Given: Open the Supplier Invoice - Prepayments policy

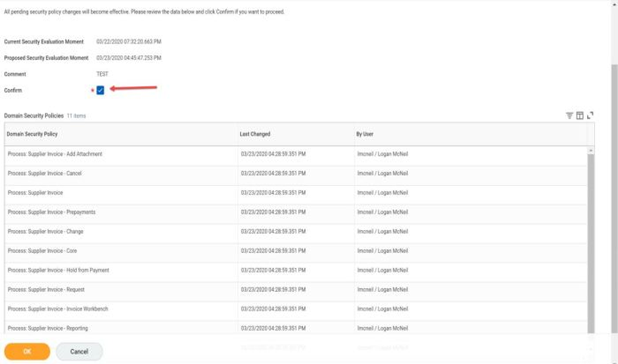Looking at the screenshot, I should click(x=52, y=212).
